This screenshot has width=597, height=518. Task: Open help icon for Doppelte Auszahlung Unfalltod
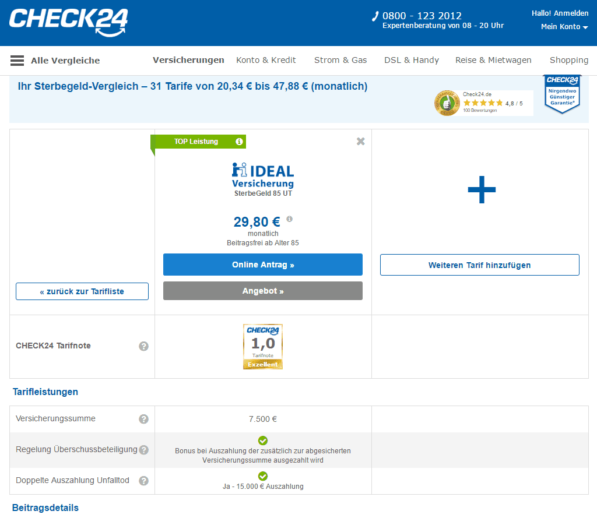tap(143, 481)
